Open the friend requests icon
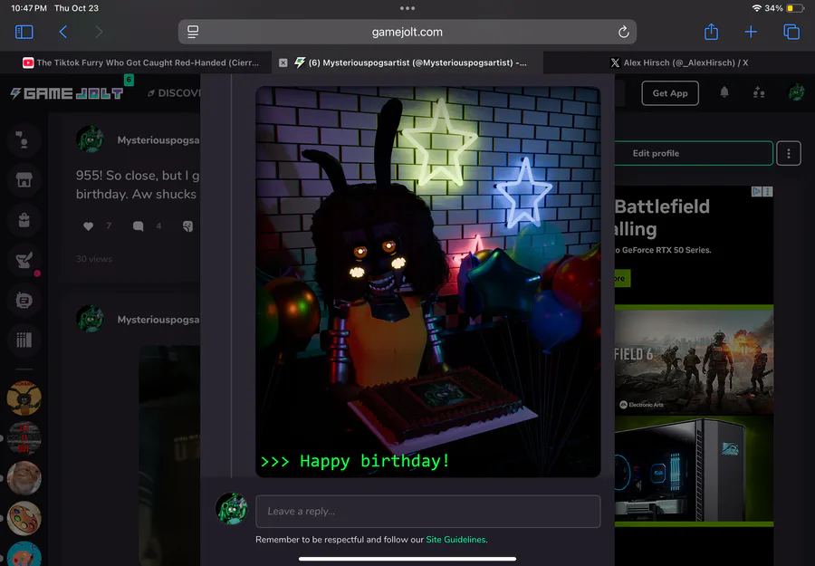Viewport: 815px width, 566px height. [x=758, y=93]
